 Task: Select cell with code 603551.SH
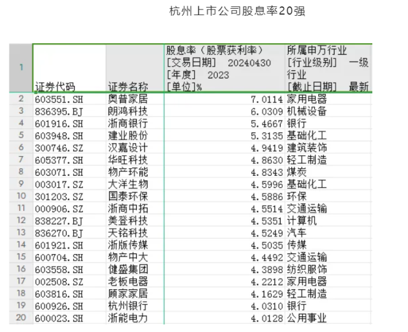click(x=70, y=99)
